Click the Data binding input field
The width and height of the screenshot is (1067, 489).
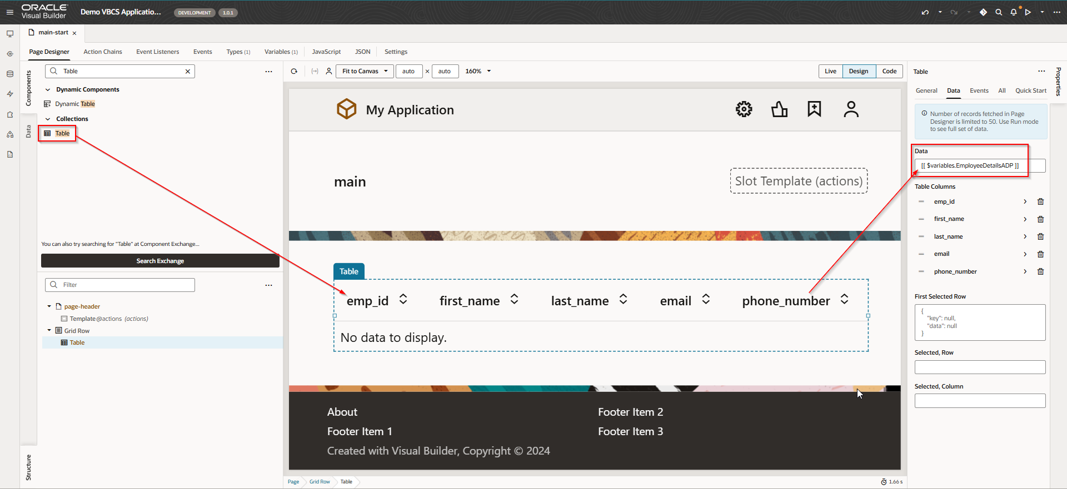(x=980, y=166)
